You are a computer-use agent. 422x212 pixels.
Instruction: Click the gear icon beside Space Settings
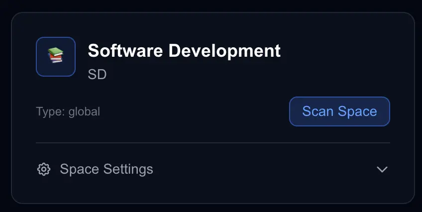tap(44, 169)
